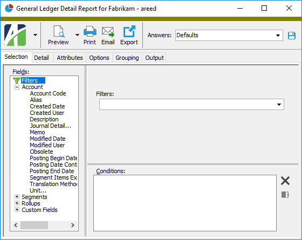
Task: Click inside the Conditions list box
Action: (x=185, y=203)
